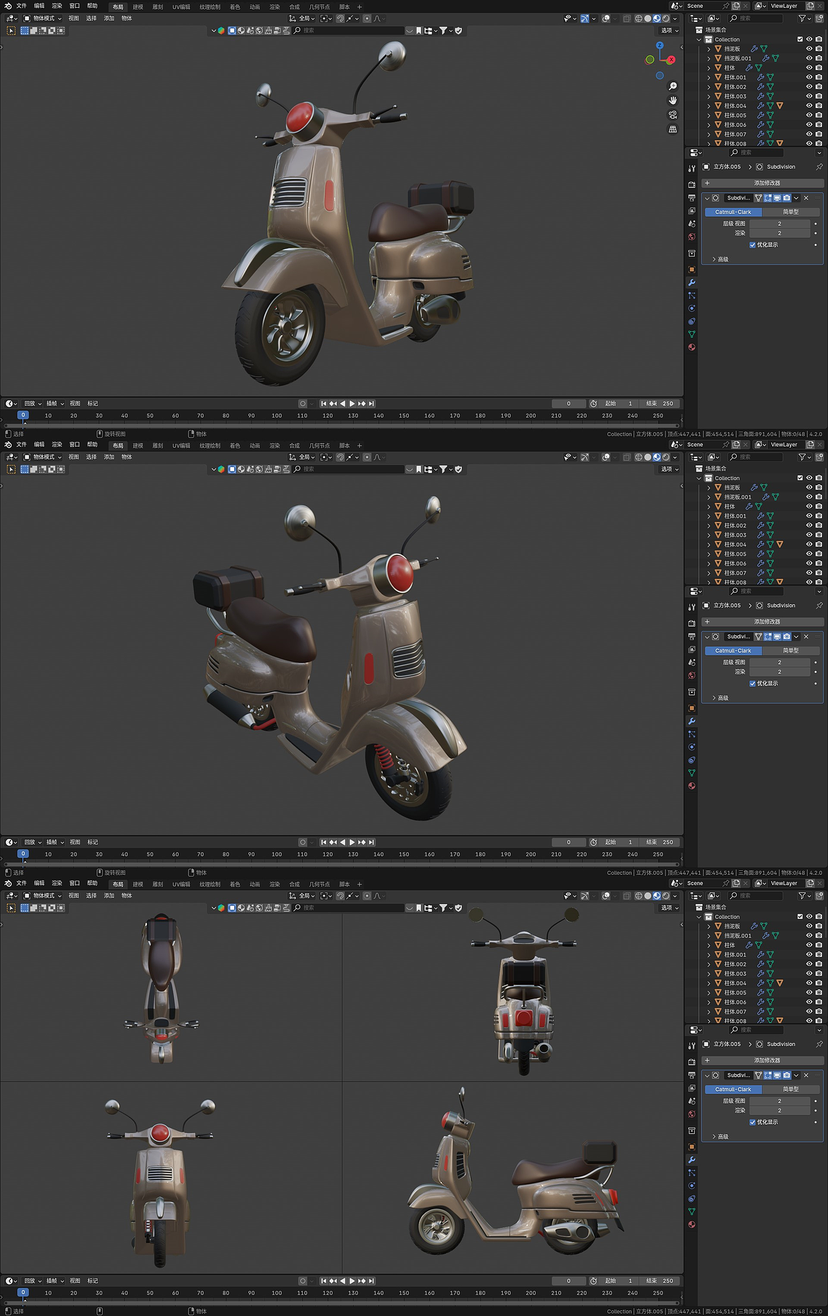Switch to 雕刻 workspace tab in middle window
The image size is (828, 1316).
click(x=158, y=446)
